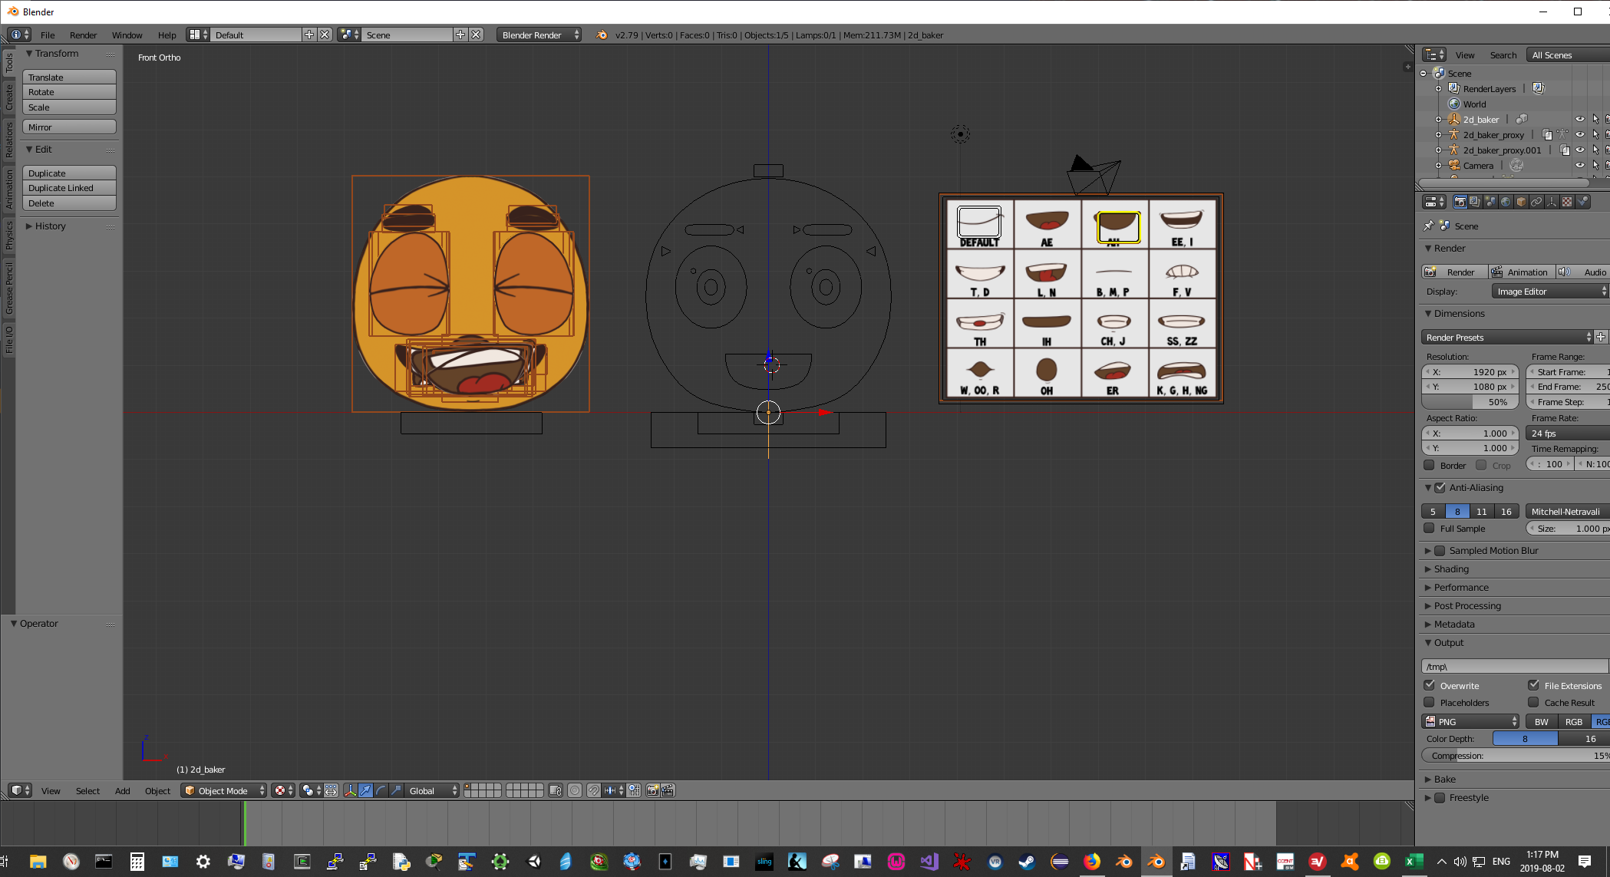1610x877 pixels.
Task: Expand the Shading panel
Action: [1451, 569]
